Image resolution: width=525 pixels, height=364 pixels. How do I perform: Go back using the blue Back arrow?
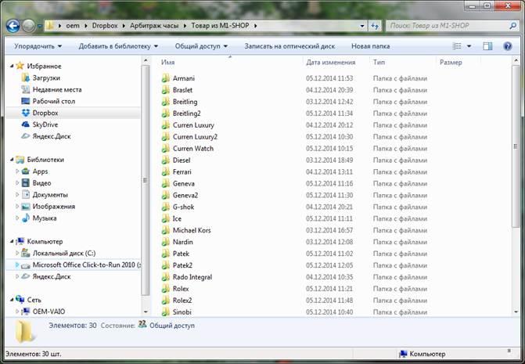click(13, 26)
